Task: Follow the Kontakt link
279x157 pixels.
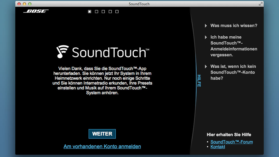Action: [218, 147]
